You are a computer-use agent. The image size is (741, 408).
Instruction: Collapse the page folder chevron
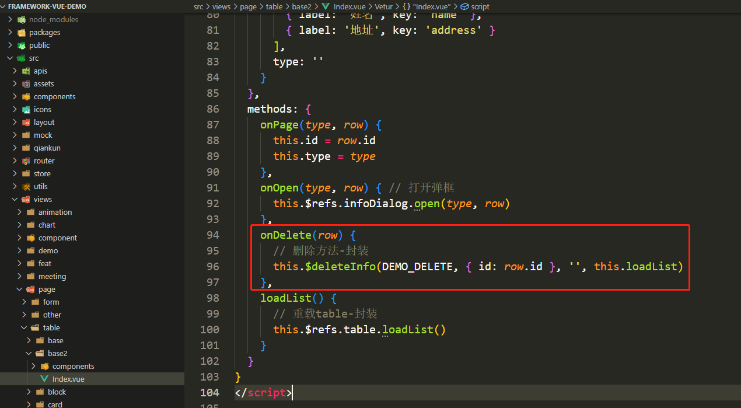coord(19,289)
